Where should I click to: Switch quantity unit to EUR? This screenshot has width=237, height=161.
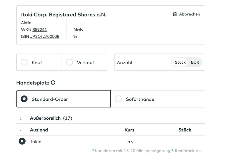tap(195, 62)
